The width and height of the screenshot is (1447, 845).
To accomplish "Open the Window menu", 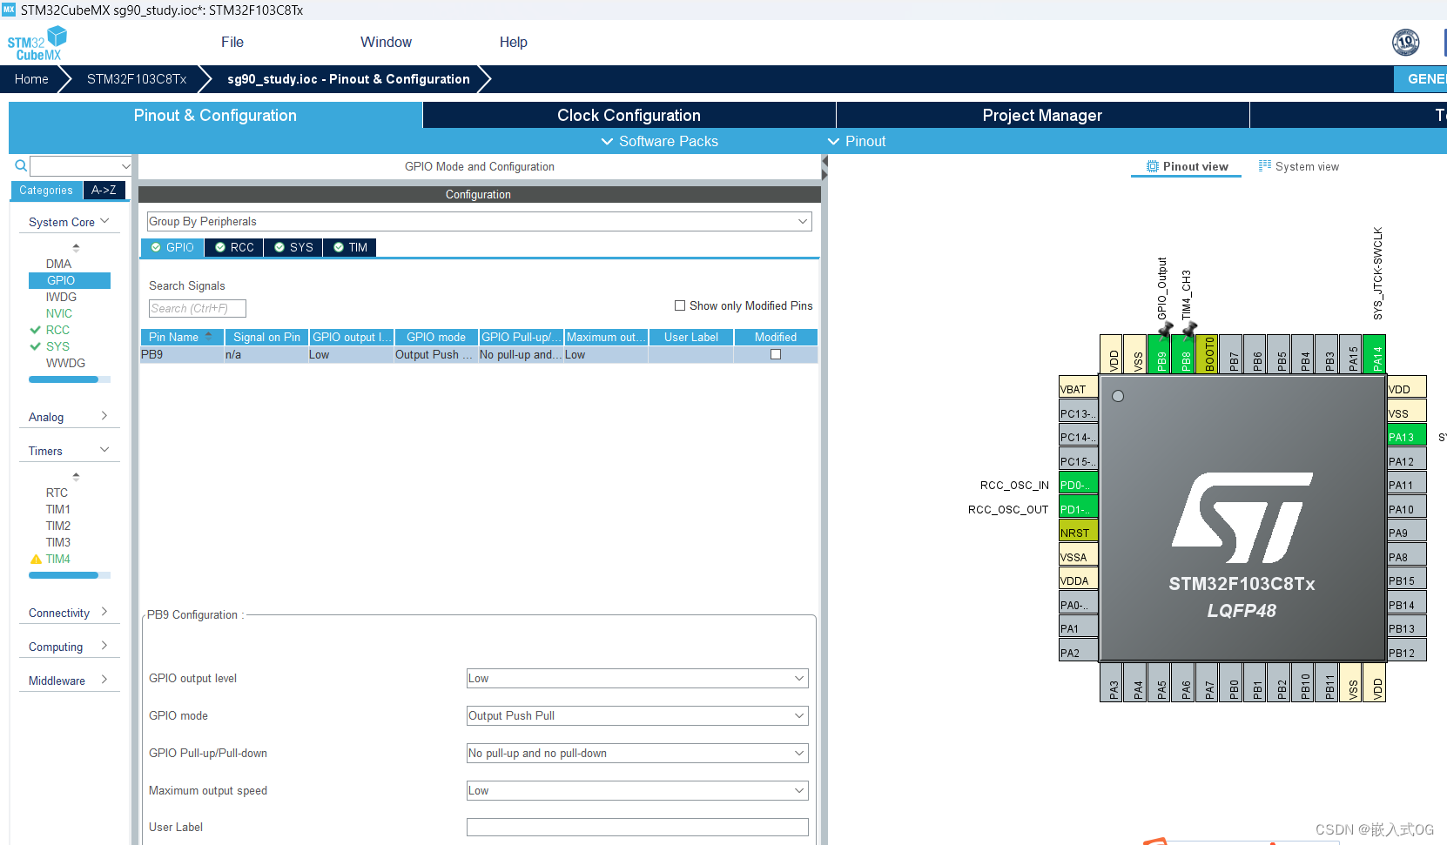I will point(386,42).
